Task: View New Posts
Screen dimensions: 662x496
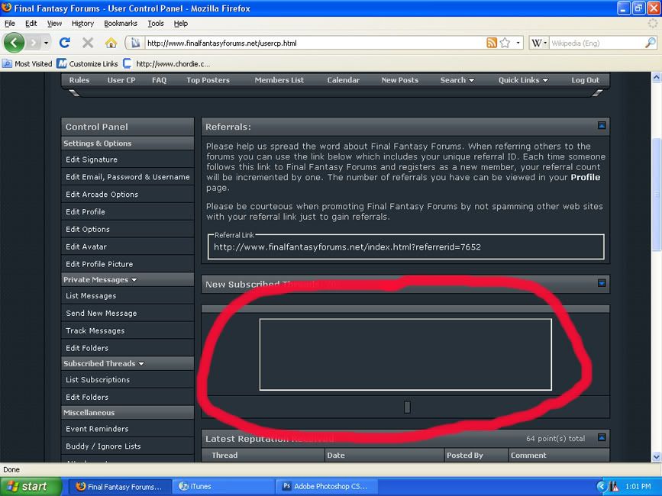Action: (x=400, y=79)
